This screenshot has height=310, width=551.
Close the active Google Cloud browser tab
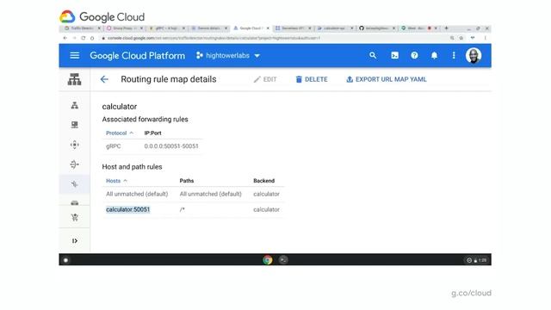[268, 28]
